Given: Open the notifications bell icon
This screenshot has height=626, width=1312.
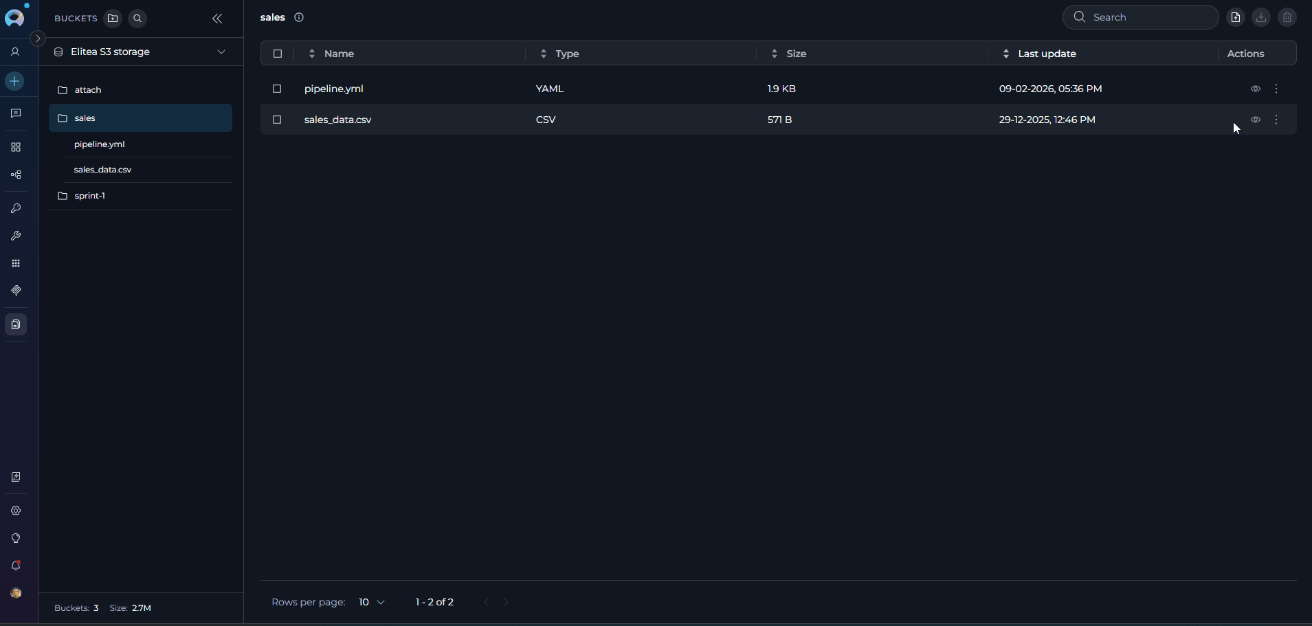Looking at the screenshot, I should click(x=16, y=566).
